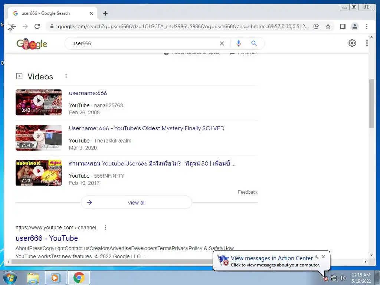Screen dimensions: 380x285
Task: Open the Videos section options dots
Action: pyautogui.click(x=66, y=76)
